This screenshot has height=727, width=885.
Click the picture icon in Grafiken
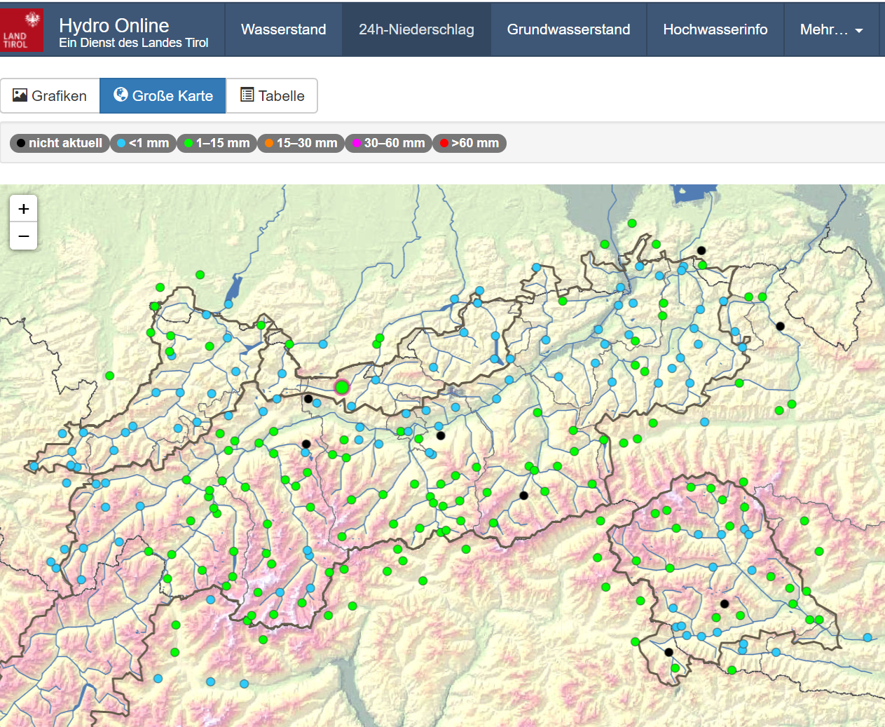point(20,95)
